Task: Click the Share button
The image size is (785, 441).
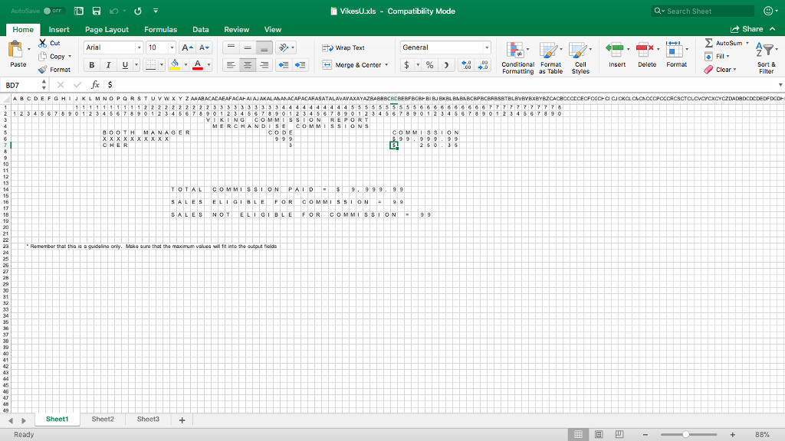Action: pyautogui.click(x=747, y=29)
